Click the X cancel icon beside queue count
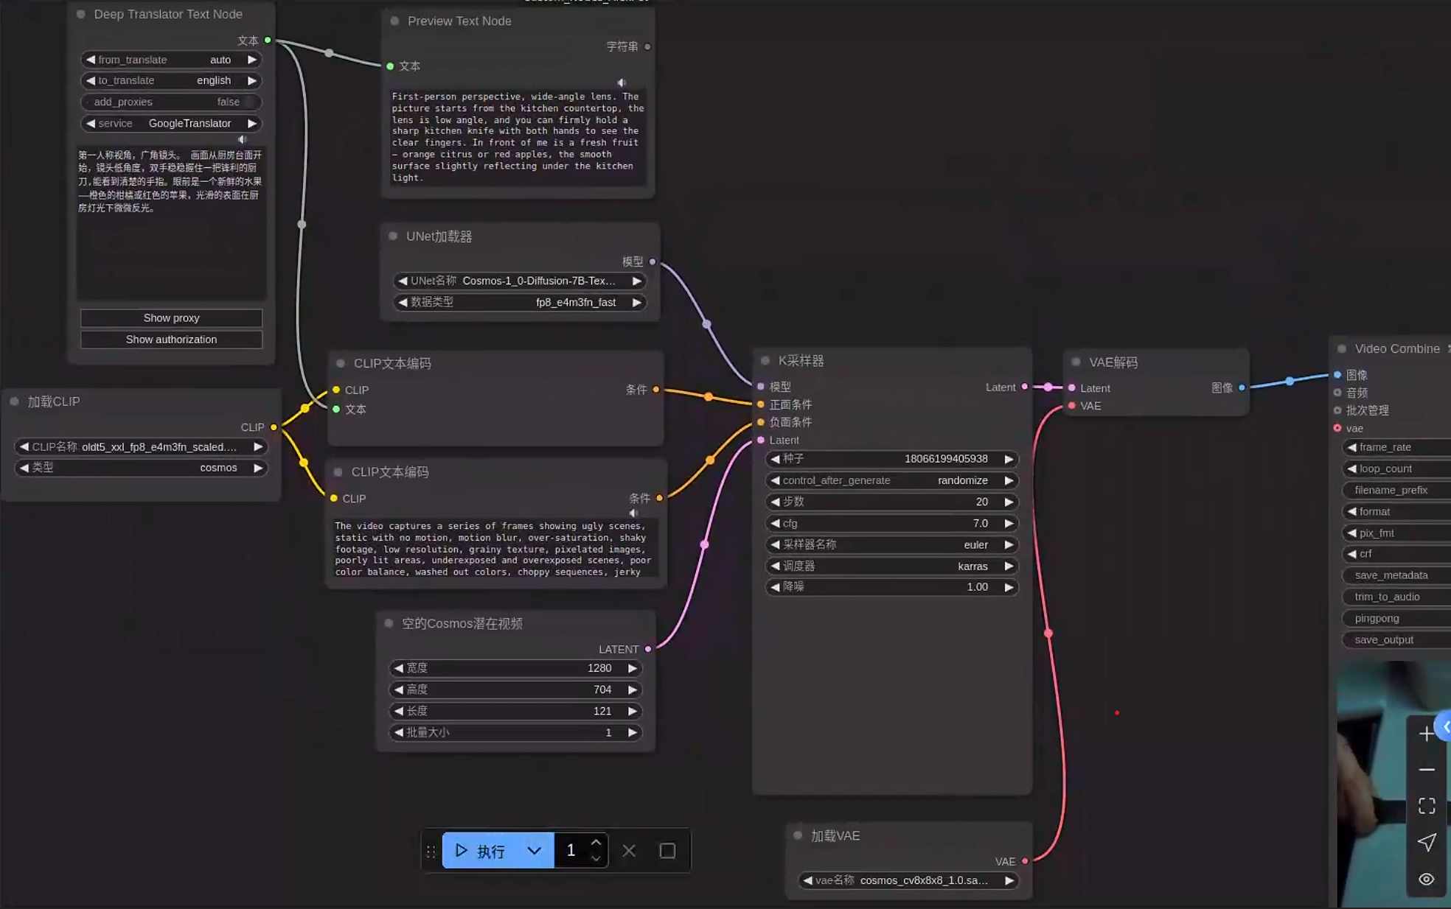This screenshot has width=1451, height=909. click(x=628, y=851)
